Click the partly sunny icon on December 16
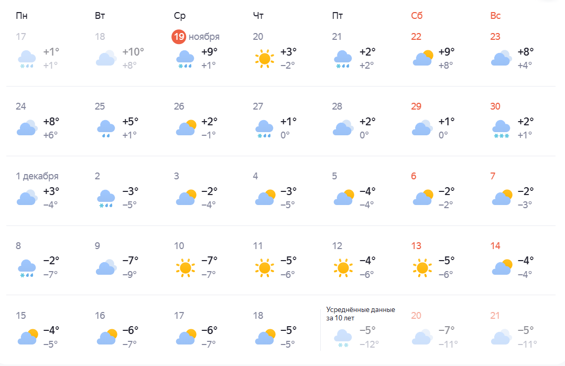The image size is (565, 366). [106, 337]
